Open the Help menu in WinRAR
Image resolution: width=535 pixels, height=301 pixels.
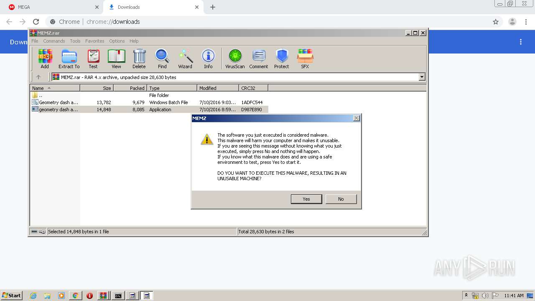(x=134, y=41)
